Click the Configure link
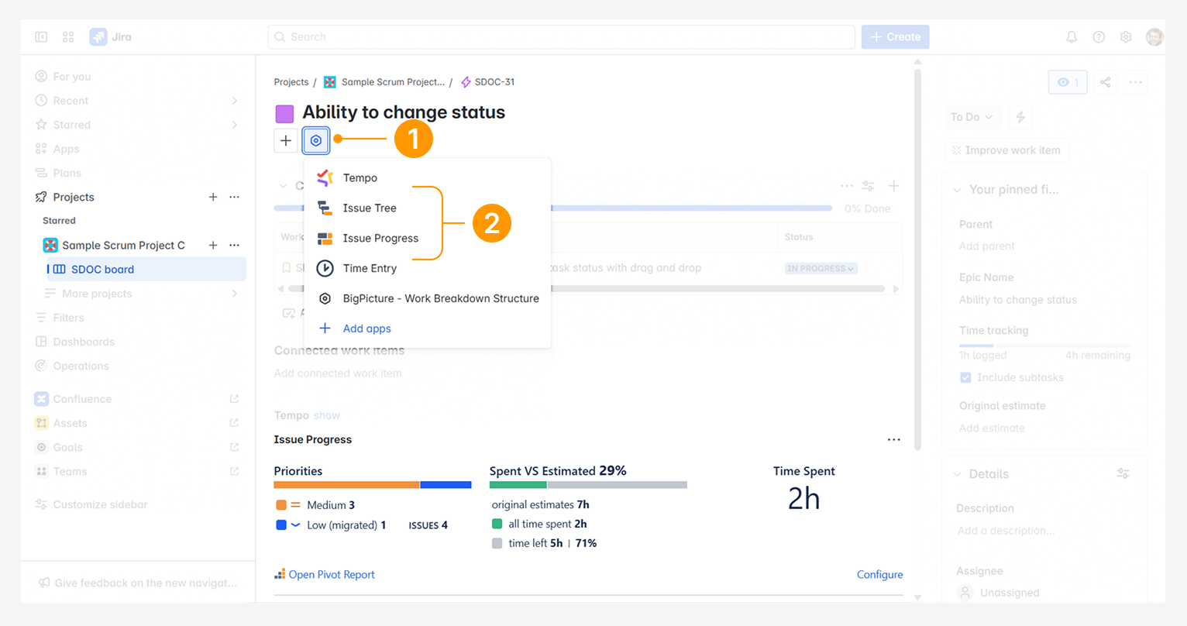Viewport: 1187px width, 626px height. click(879, 574)
